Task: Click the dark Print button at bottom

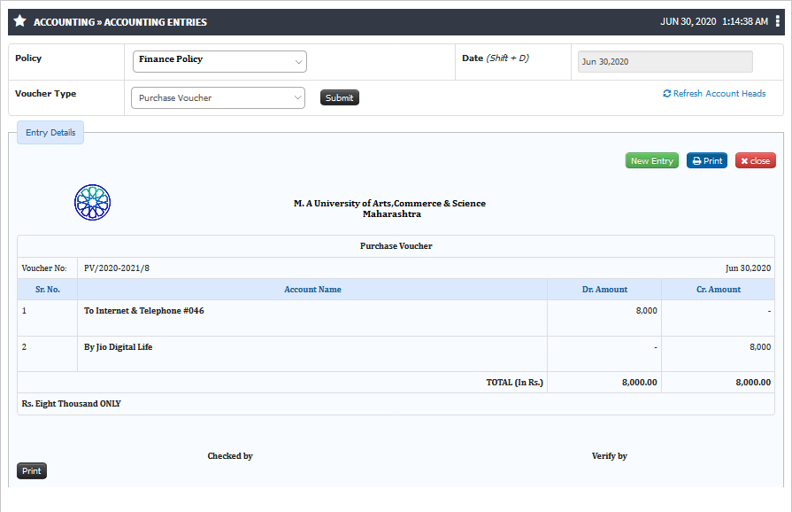Action: click(x=32, y=471)
